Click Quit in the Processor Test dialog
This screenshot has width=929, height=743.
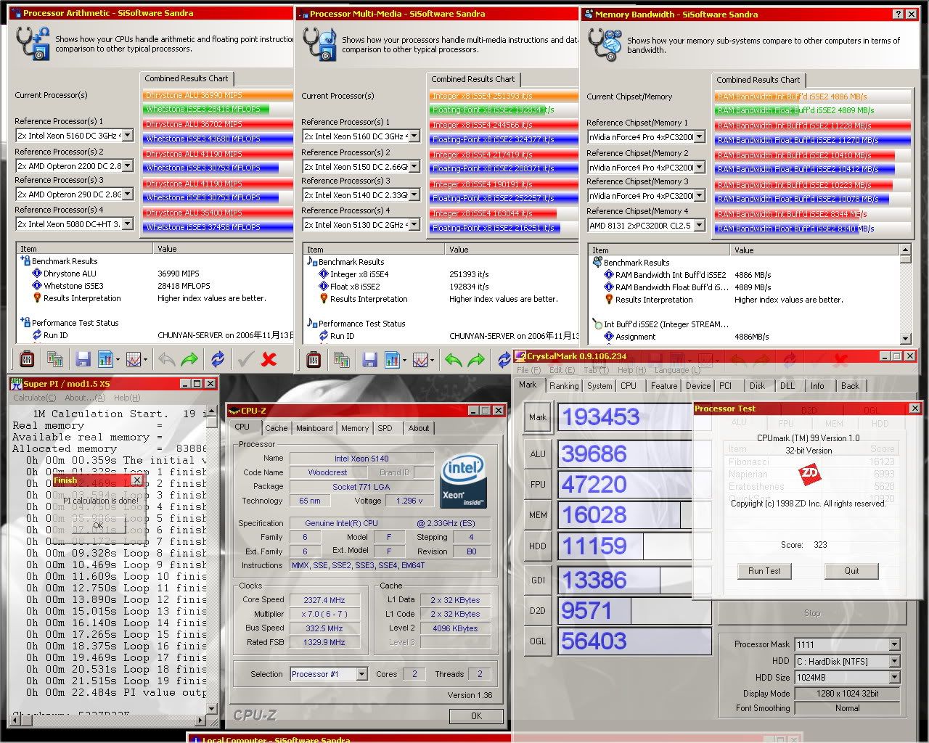(851, 571)
